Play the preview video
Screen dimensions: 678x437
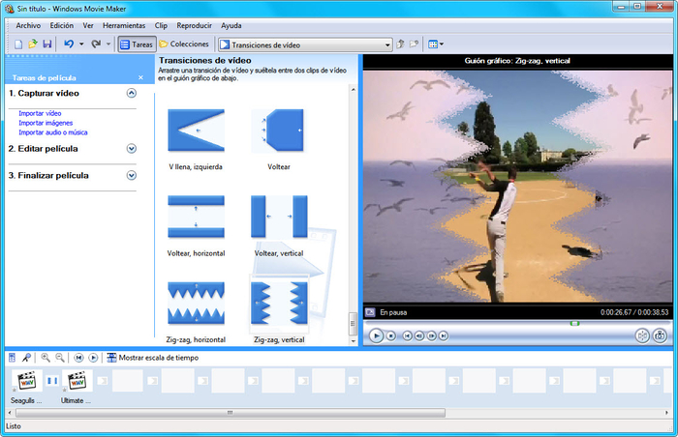point(376,335)
